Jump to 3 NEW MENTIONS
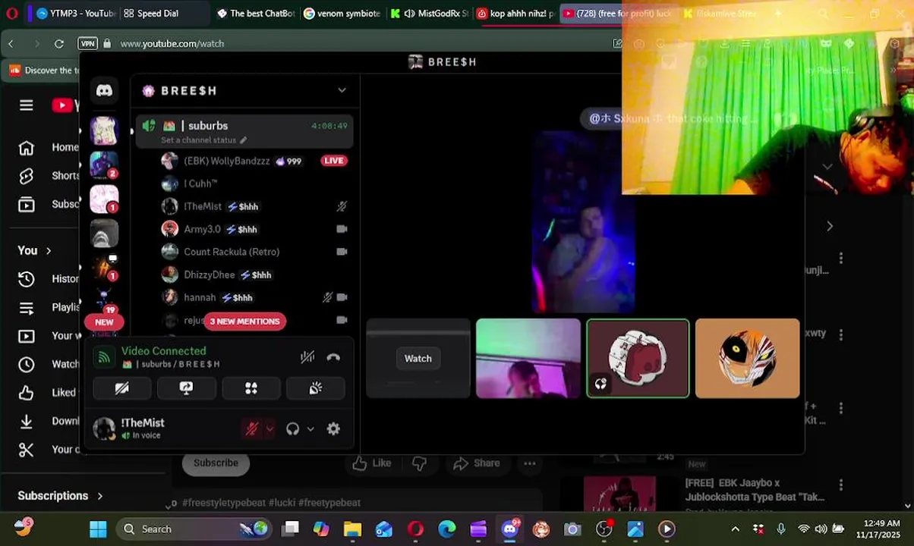The height and width of the screenshot is (546, 914). point(244,322)
